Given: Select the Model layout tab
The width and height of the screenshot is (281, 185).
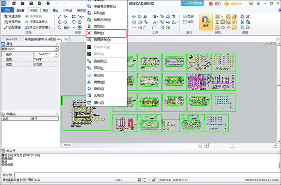Looking at the screenshot, I should click(x=68, y=145).
